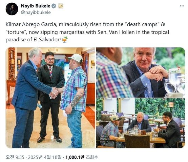Open the top-right close-up photo

pyautogui.click(x=140, y=73)
